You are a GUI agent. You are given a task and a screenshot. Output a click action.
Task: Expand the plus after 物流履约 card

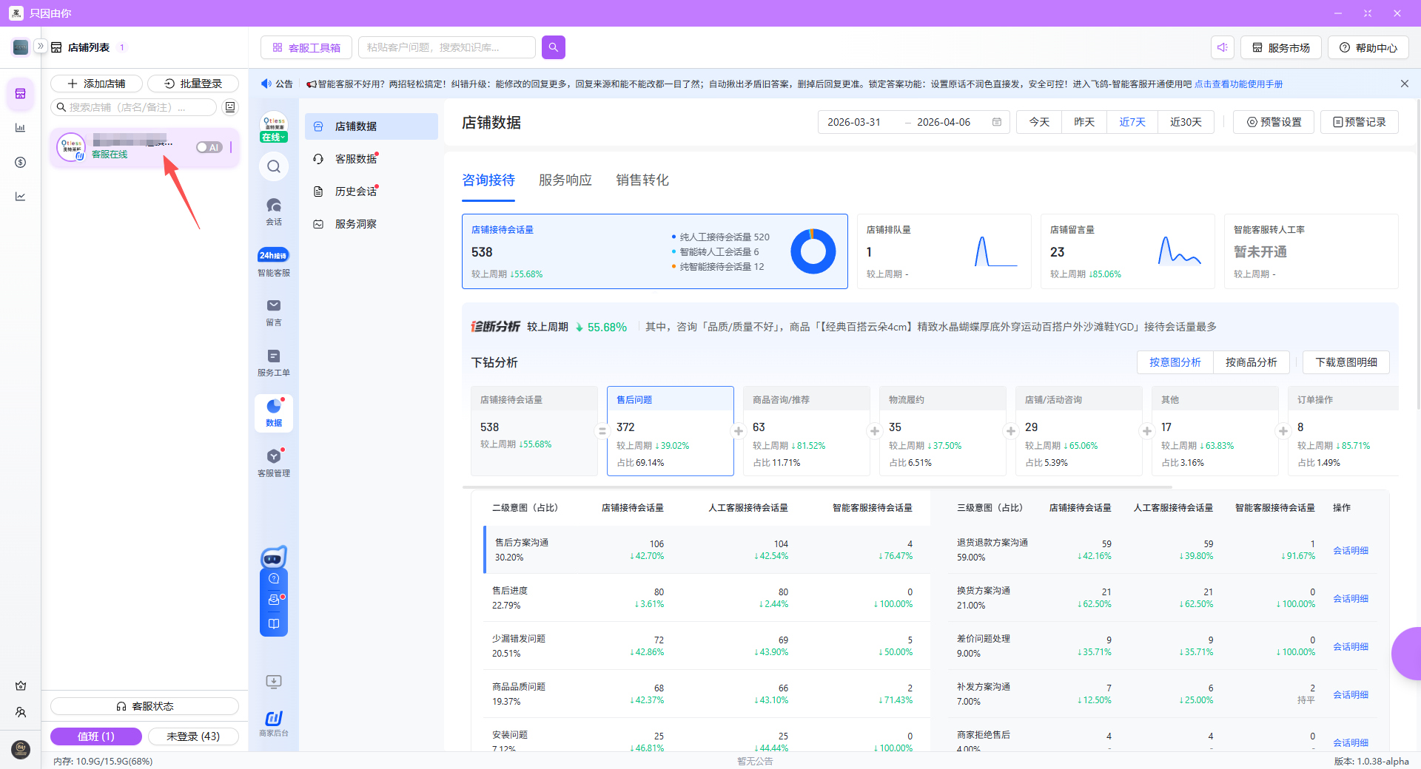pos(1010,431)
